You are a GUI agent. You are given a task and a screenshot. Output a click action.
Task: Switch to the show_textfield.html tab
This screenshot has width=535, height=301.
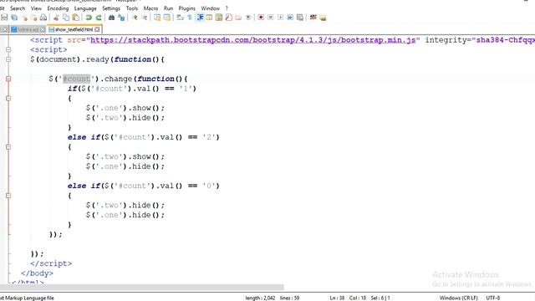point(74,30)
